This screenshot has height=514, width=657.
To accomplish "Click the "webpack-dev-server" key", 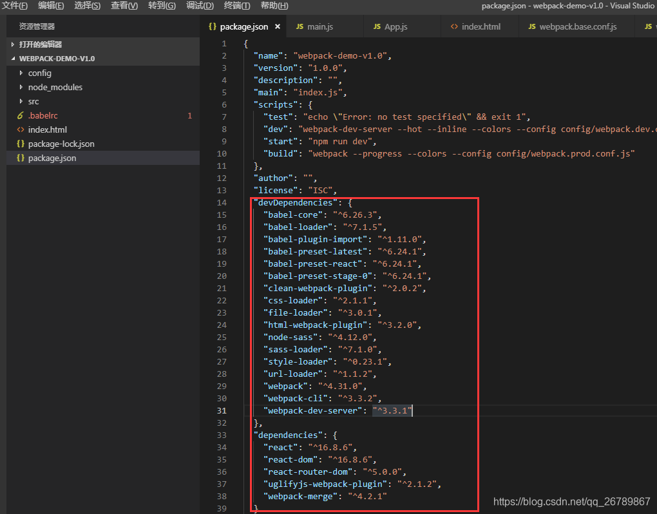I will tap(312, 411).
